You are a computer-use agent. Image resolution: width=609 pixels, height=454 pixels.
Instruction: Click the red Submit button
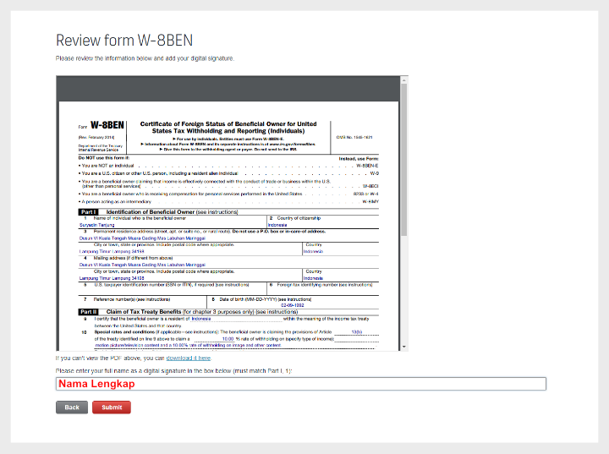click(112, 407)
